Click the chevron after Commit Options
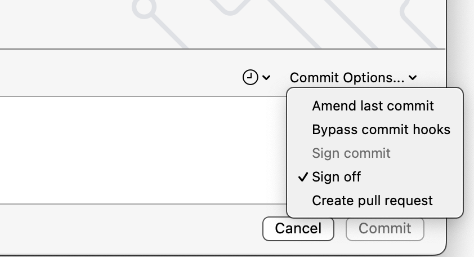474x257 pixels. (x=413, y=78)
